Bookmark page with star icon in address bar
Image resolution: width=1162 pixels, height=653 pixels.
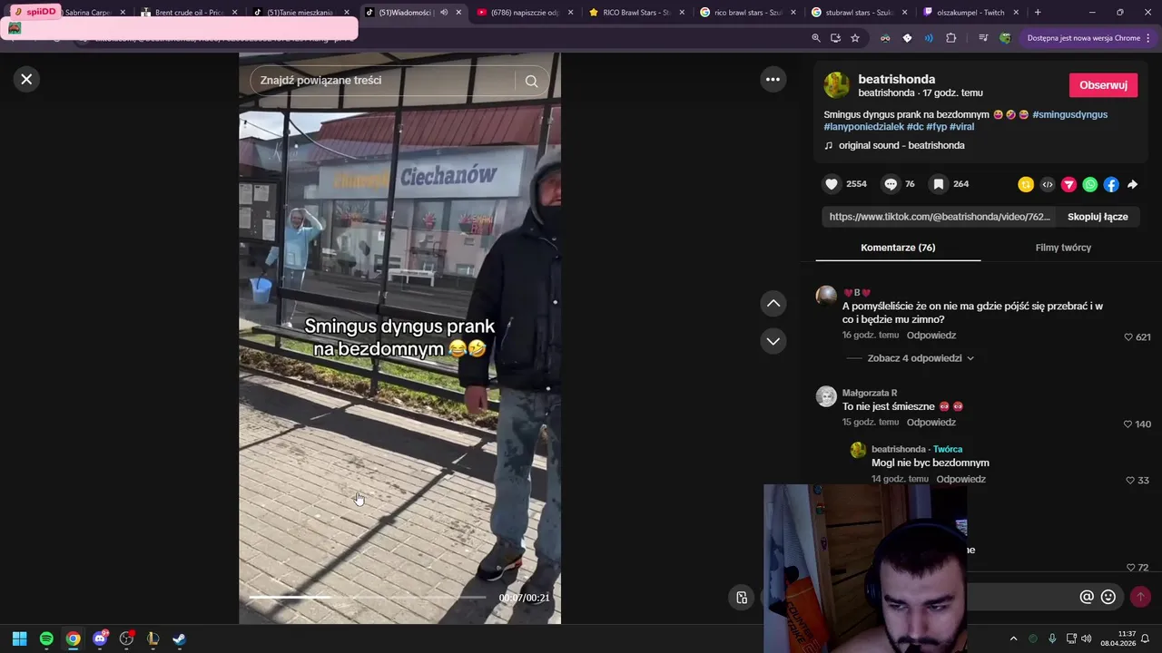point(855,38)
